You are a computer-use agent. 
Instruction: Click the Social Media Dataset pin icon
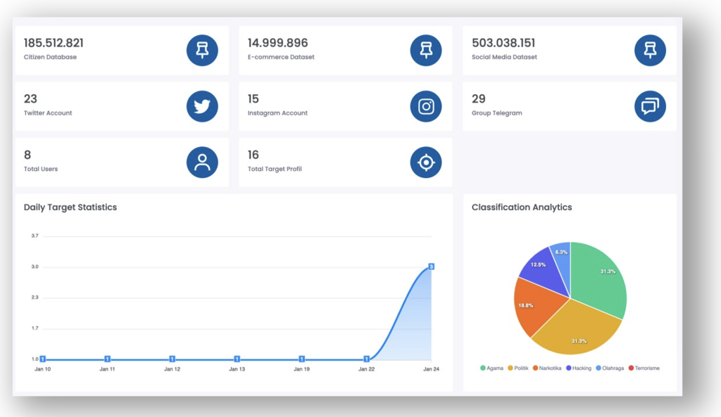[650, 50]
